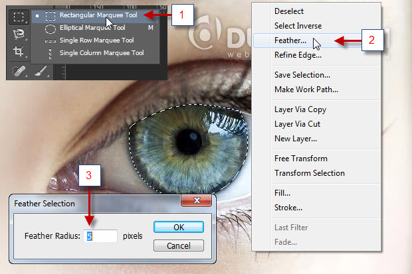Select the Lasso tool in the toolbar

(x=18, y=34)
